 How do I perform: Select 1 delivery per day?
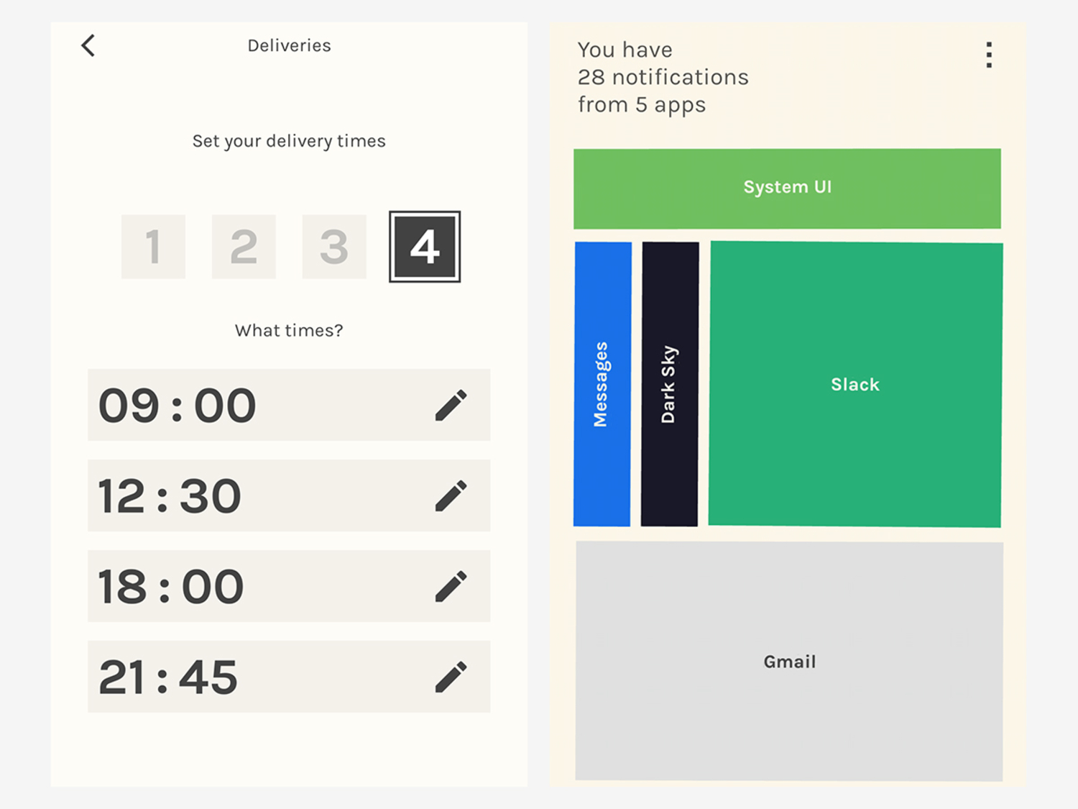(153, 247)
